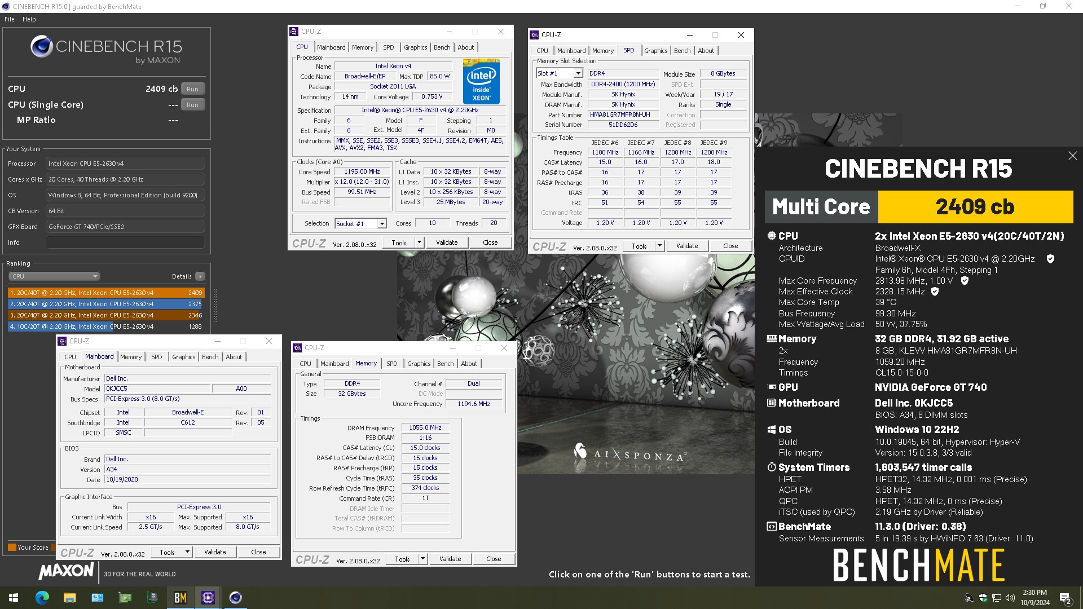Click the BenchMate Motherboard section icon
This screenshot has height=609, width=1083.
coord(772,403)
